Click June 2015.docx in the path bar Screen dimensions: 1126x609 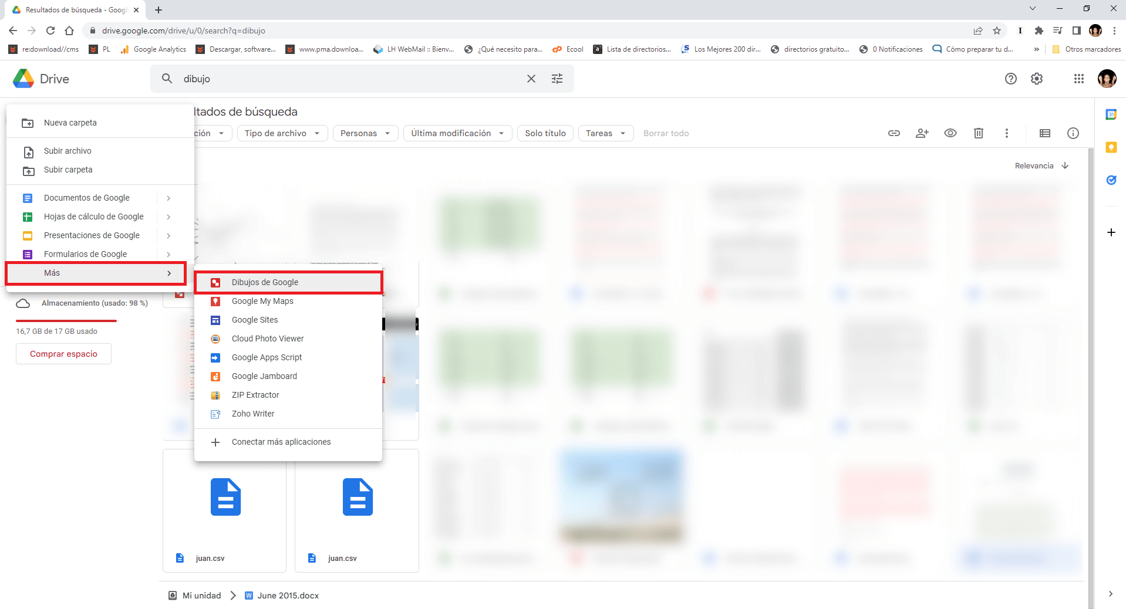pyautogui.click(x=282, y=596)
